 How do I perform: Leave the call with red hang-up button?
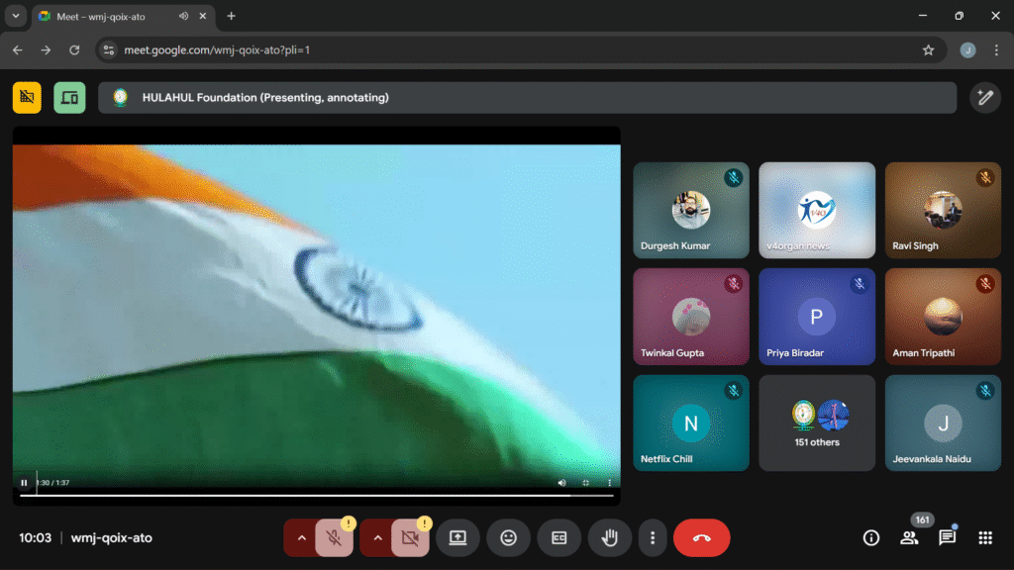pyautogui.click(x=701, y=538)
